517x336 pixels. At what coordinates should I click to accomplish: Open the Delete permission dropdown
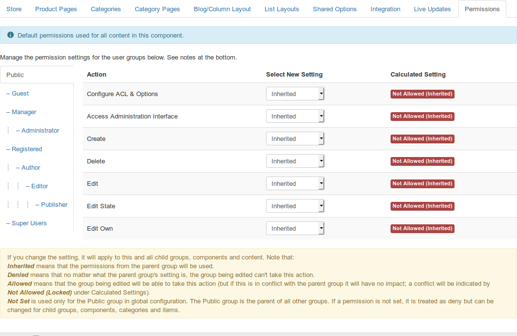(295, 161)
